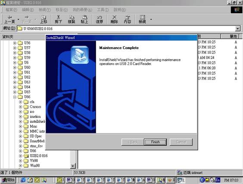Image resolution: width=243 pixels, height=184 pixels.
Task: Open the 檔案 (F) menu
Action: (11, 10)
